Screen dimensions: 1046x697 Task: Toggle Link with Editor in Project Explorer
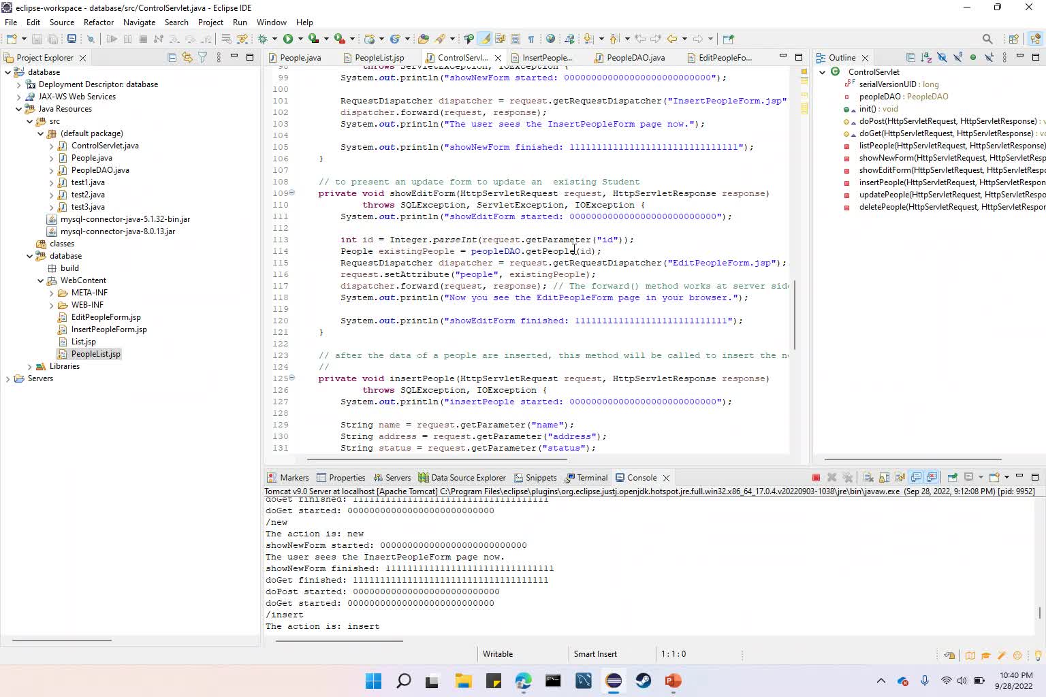[x=187, y=58]
